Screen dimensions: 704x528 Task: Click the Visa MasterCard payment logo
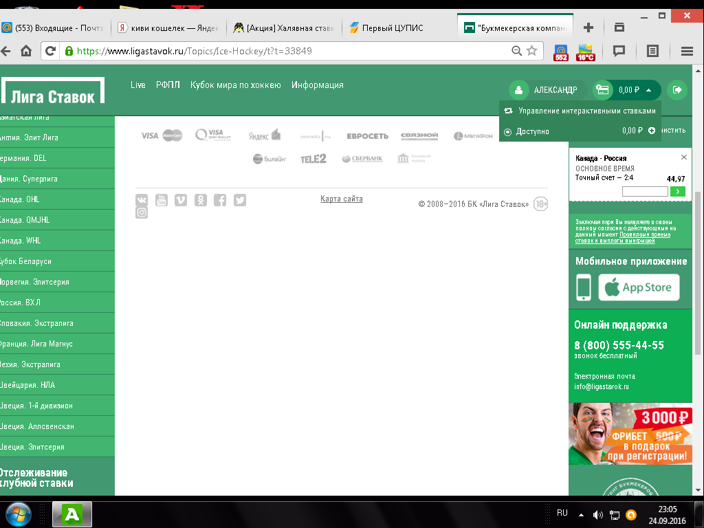click(162, 135)
